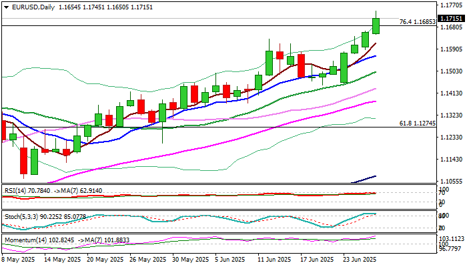Click the latest green candle on the chart
This screenshot has height=267, width=467.
point(376,26)
